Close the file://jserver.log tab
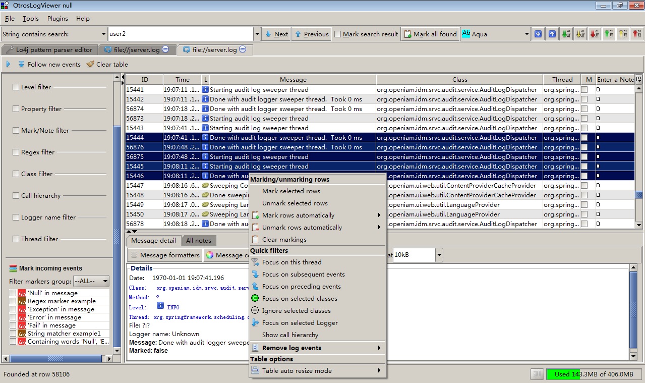Viewport: 645px width, 383px height. 165,49
